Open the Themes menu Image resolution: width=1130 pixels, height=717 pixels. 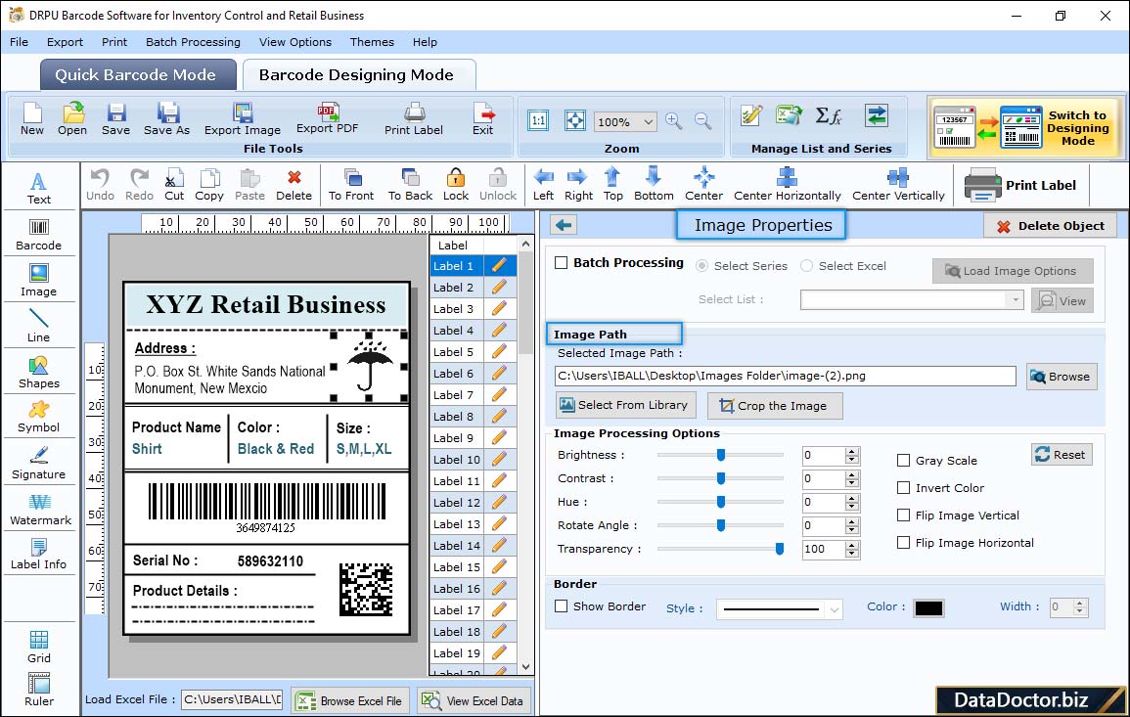[372, 42]
